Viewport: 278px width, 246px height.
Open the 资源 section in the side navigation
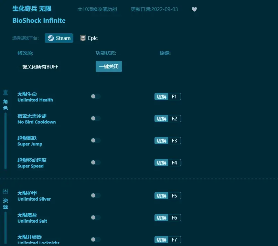(x=6, y=204)
